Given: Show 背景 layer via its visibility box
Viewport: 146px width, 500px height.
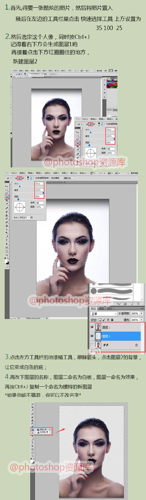Looking at the screenshot, I should point(92,344).
